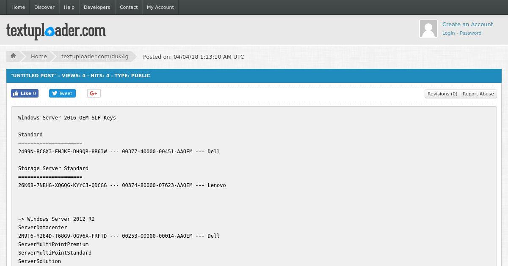
Task: Like the post on Facebook
Action: (x=25, y=93)
